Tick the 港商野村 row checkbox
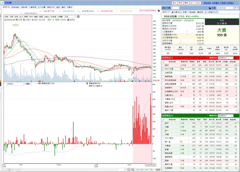 (163, 88)
